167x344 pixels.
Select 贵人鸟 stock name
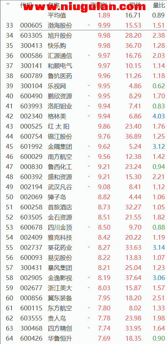[57, 318]
